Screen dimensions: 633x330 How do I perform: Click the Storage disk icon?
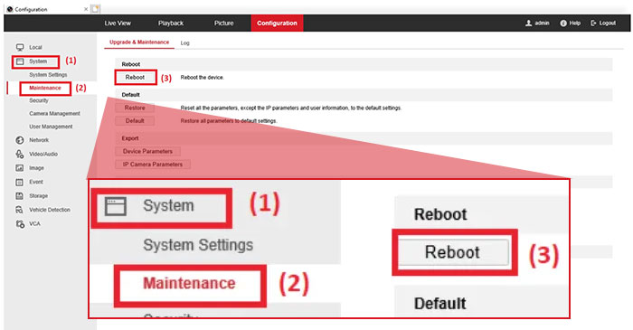tap(20, 195)
